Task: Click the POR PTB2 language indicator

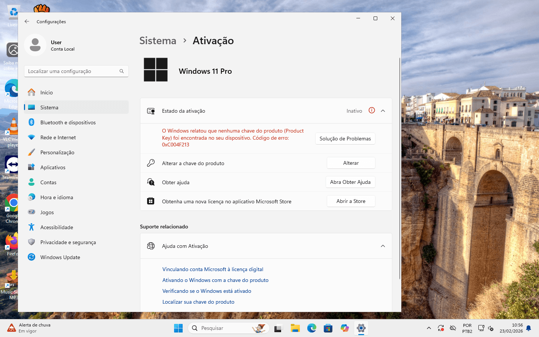Action: (467, 328)
